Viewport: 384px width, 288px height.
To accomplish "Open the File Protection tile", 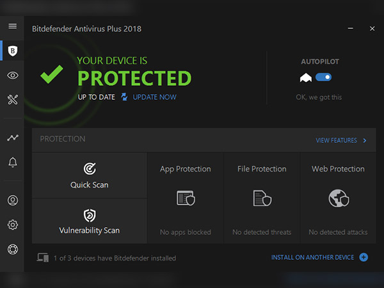I will click(262, 198).
